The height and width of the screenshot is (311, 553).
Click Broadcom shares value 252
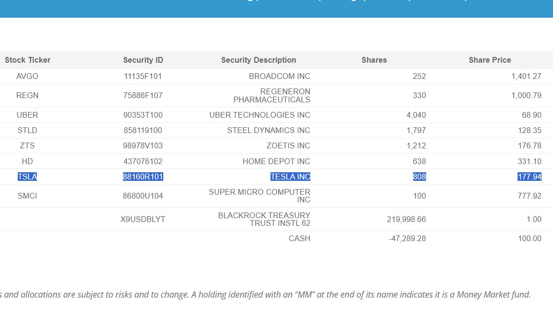[x=419, y=76]
